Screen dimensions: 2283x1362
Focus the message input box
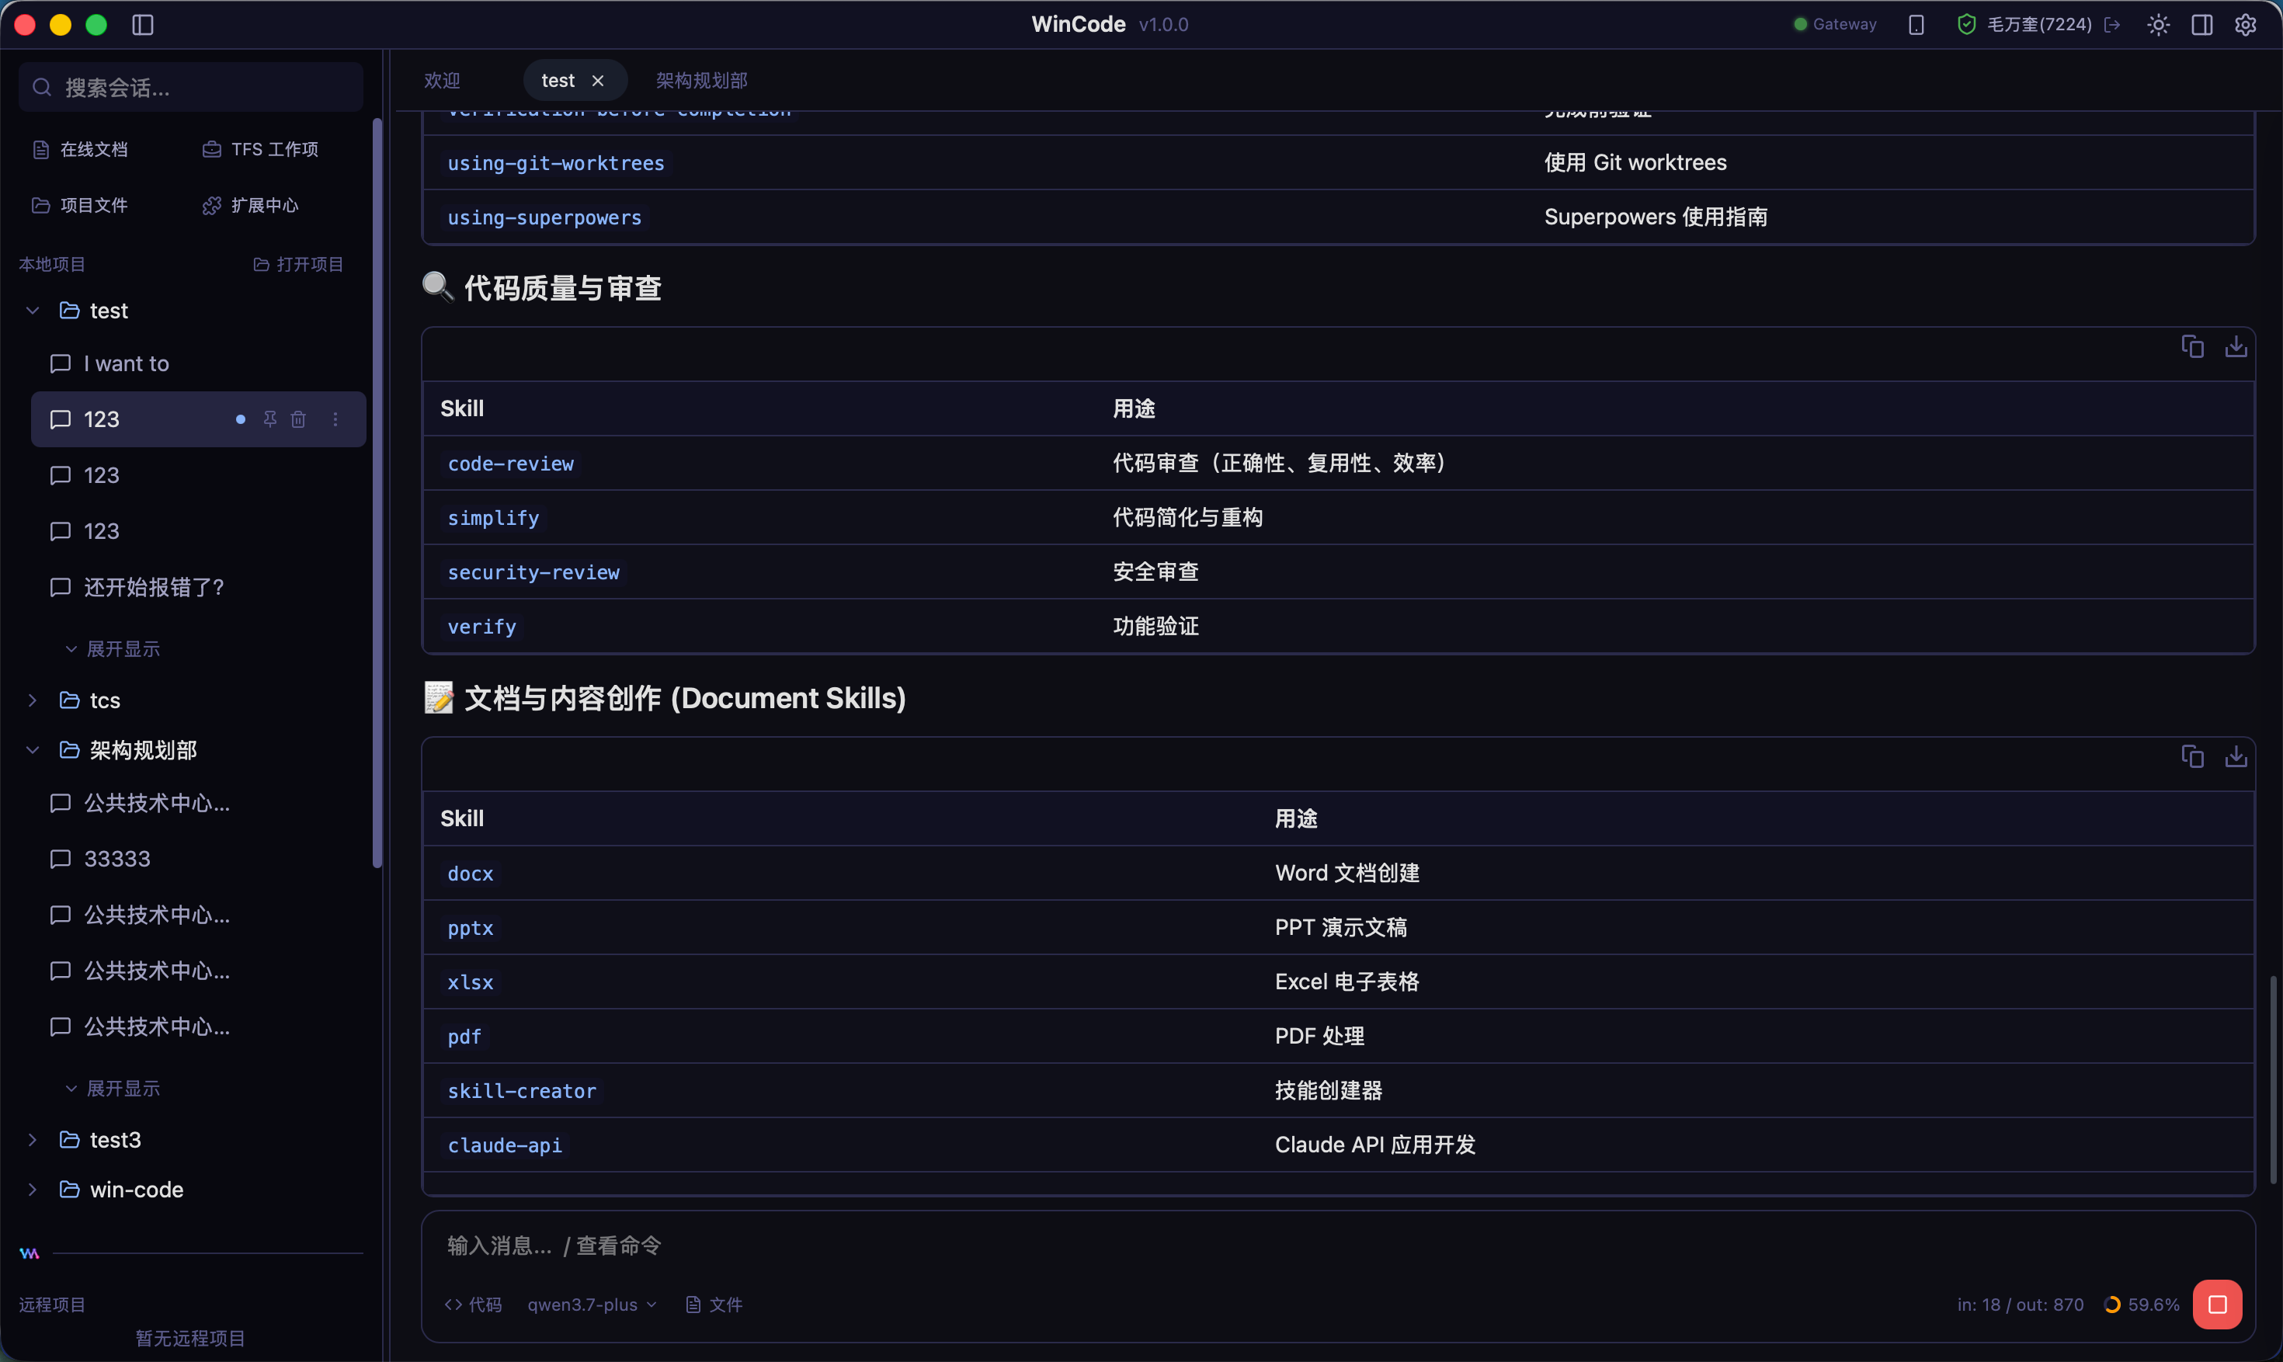pos(1337,1246)
